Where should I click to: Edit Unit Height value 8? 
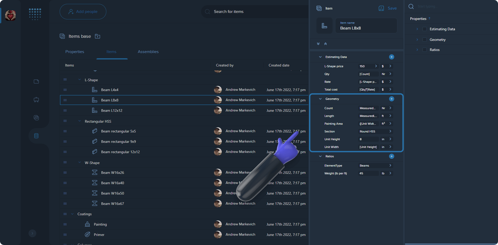(369, 139)
